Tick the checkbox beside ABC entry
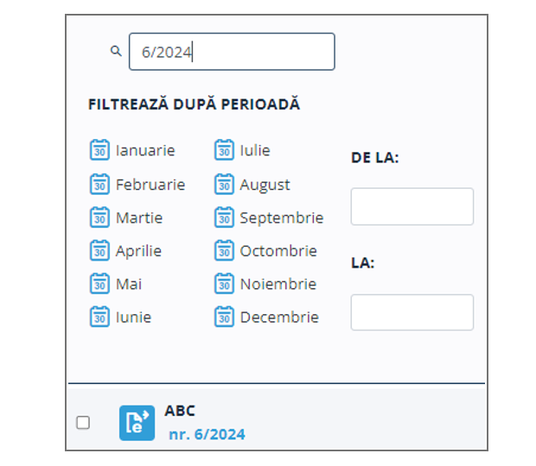 click(83, 422)
